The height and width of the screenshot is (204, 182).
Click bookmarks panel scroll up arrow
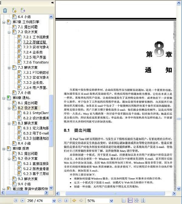pyautogui.click(x=51, y=17)
